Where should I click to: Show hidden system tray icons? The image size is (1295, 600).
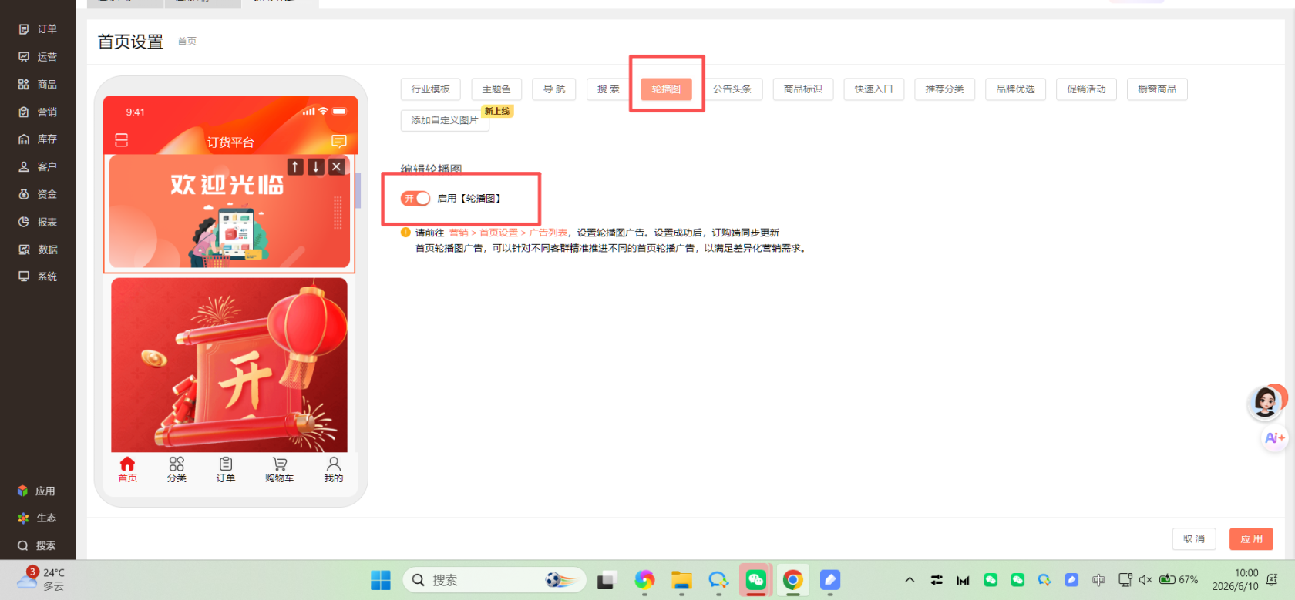pos(910,580)
